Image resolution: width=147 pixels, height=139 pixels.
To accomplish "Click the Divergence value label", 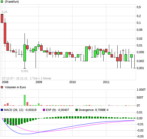I will click(x=94, y=110).
